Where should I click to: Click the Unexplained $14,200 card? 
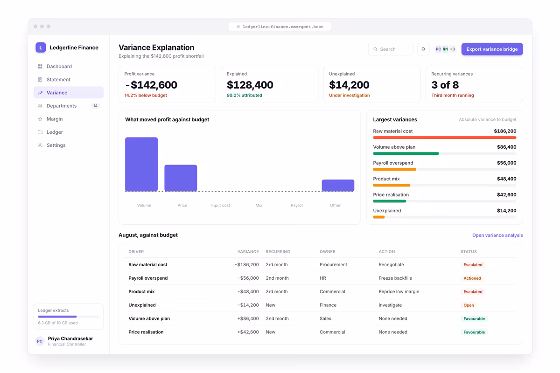(x=372, y=84)
